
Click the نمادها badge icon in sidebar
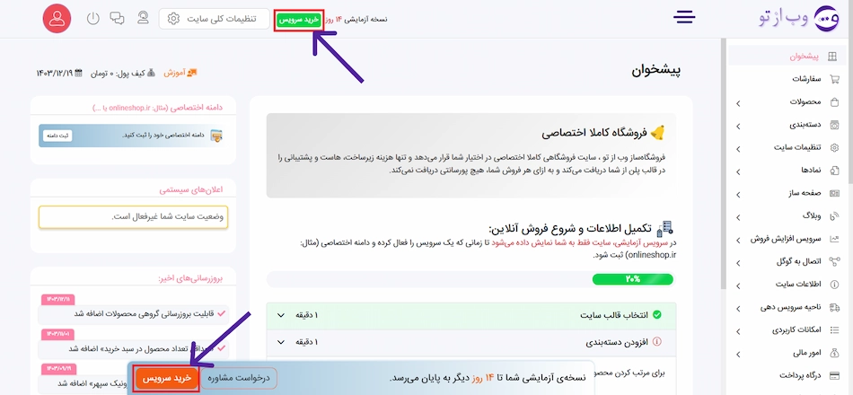[834, 171]
